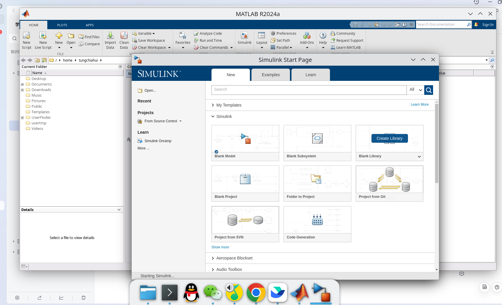
Task: Open MATLAB Preferences
Action: 283,34
